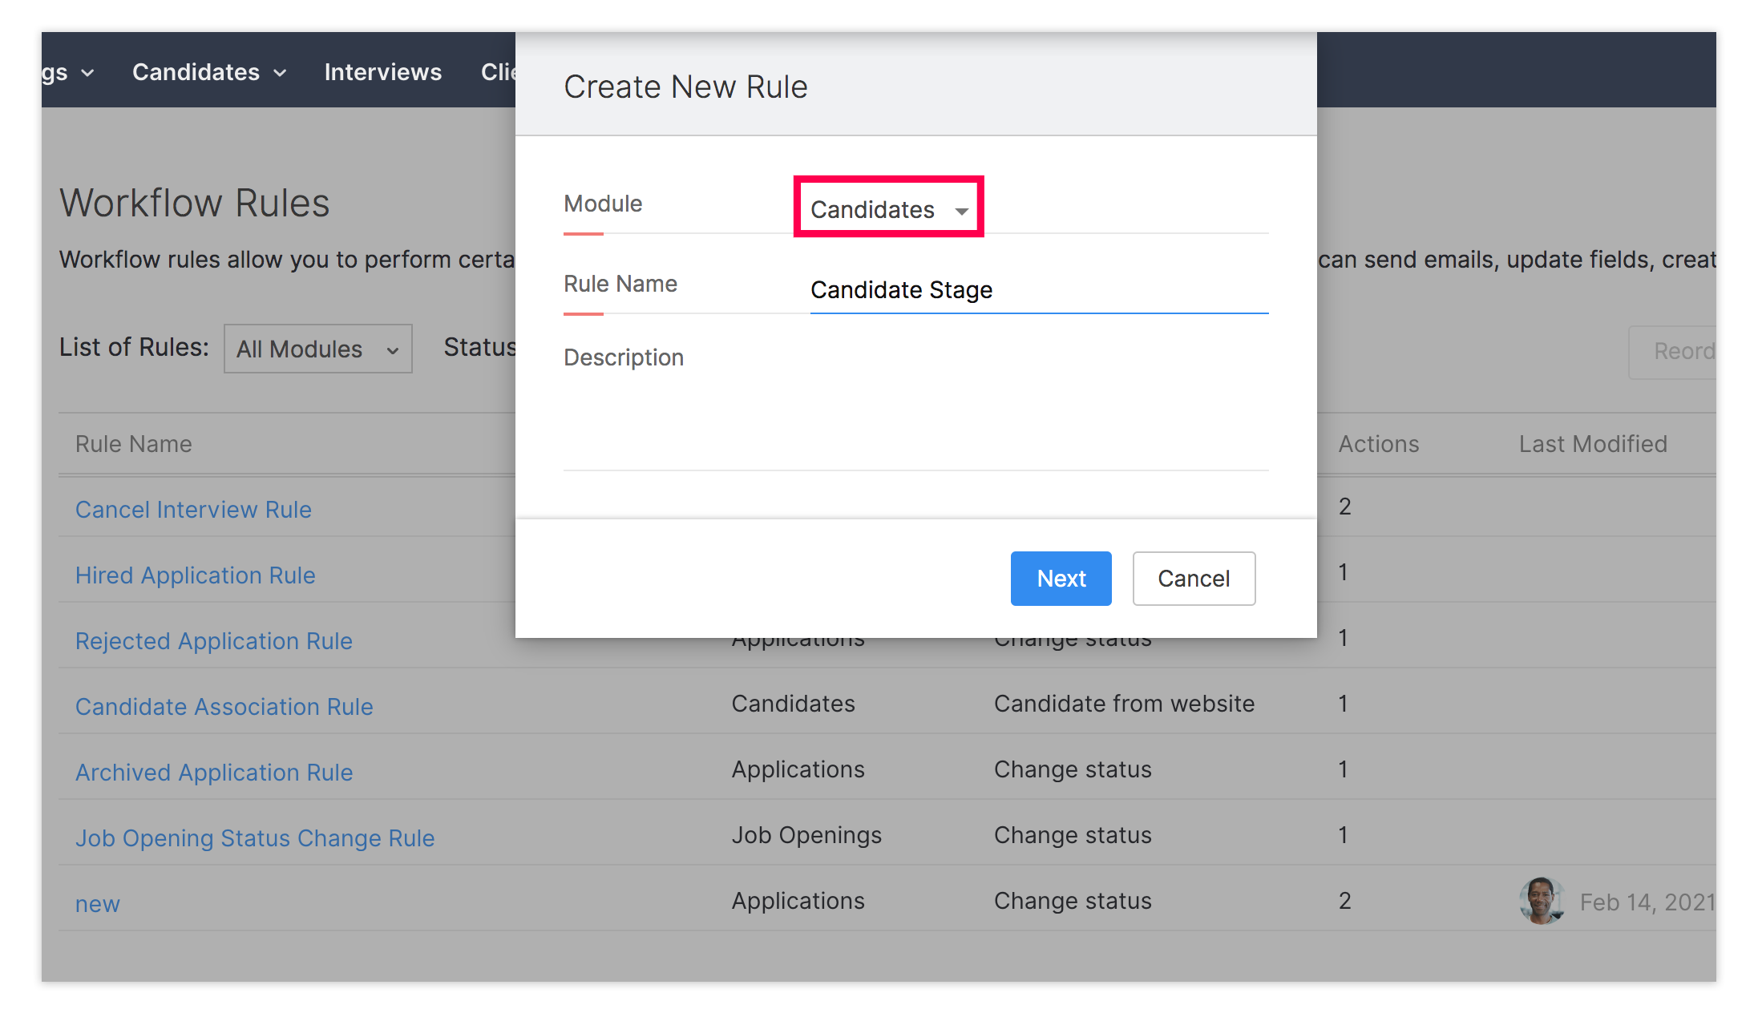Image resolution: width=1758 pixels, height=1013 pixels.
Task: Open Cancel Interview Rule link
Action: click(193, 510)
